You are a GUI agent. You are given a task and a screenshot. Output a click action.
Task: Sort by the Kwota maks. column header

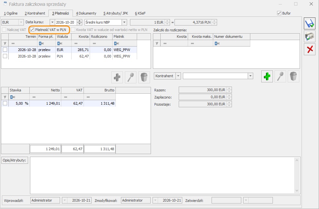[200, 37]
